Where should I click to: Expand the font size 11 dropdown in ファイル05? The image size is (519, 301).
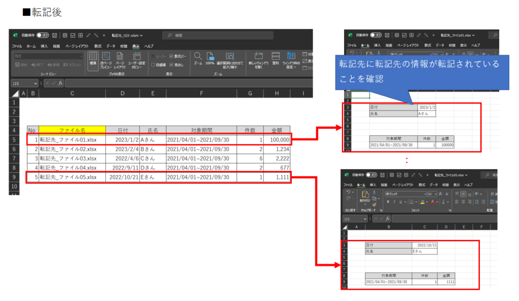pos(435,194)
